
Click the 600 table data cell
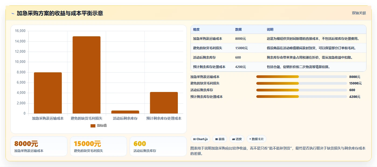[x=238, y=58]
